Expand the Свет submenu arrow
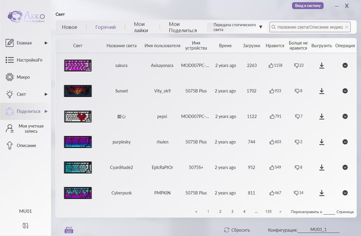The image size is (361, 236). (46, 94)
